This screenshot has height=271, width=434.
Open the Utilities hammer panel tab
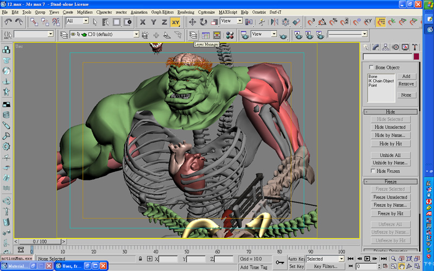(x=414, y=47)
